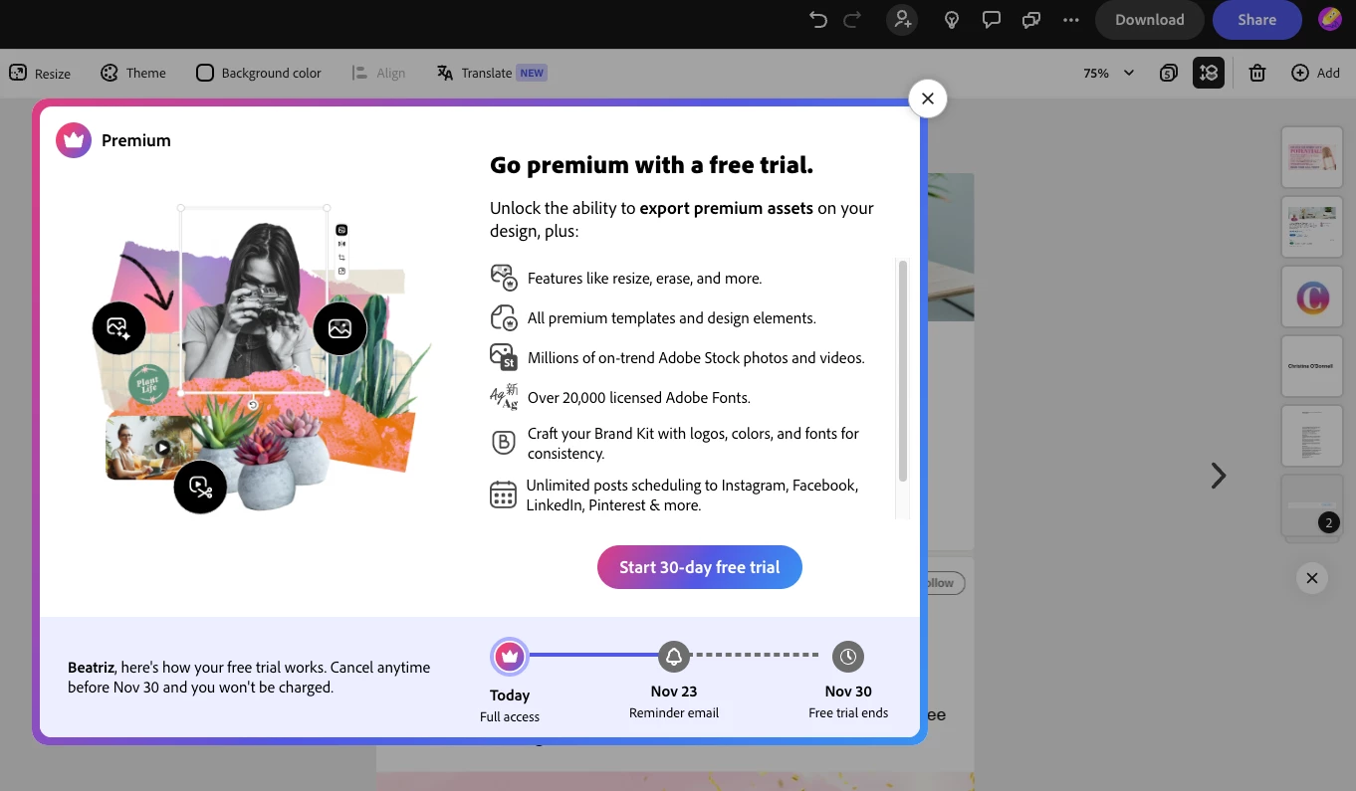Click the Brand Kit icon
The width and height of the screenshot is (1356, 791).
click(x=504, y=443)
